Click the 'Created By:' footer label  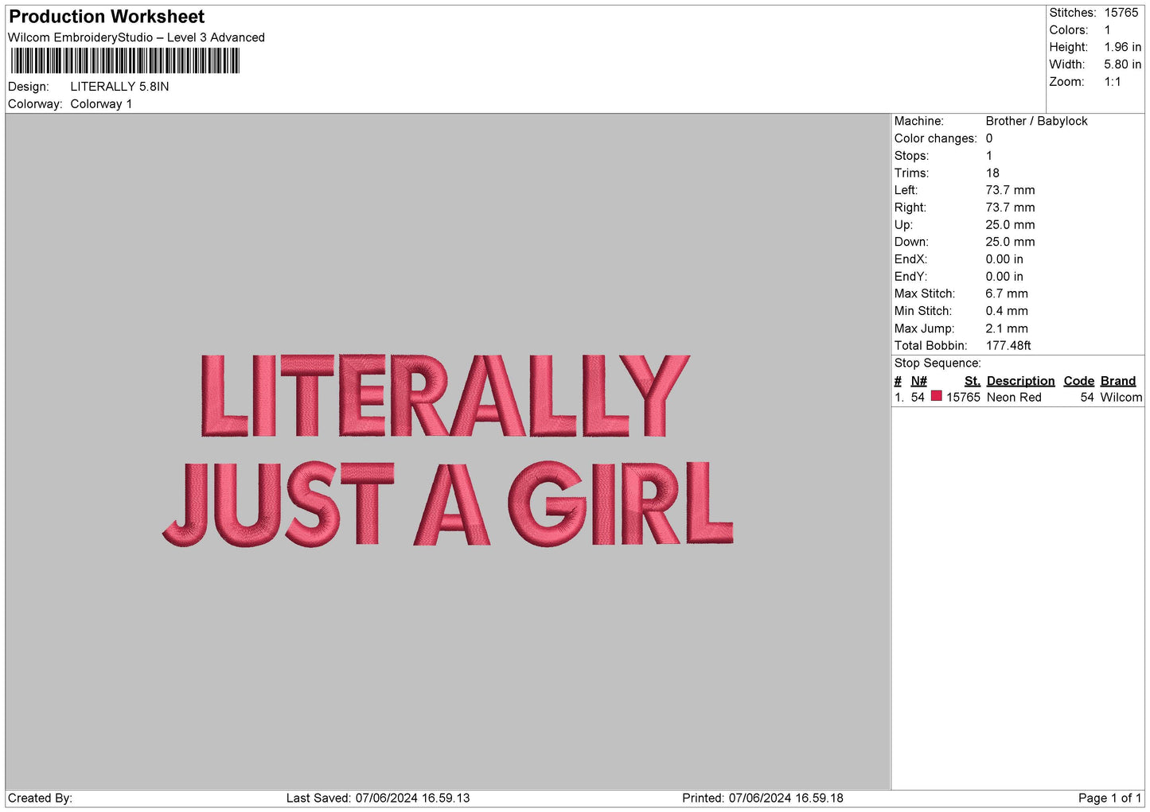click(40, 798)
